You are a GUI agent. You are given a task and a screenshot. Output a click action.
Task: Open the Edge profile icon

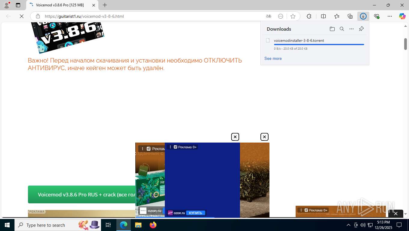[7, 5]
